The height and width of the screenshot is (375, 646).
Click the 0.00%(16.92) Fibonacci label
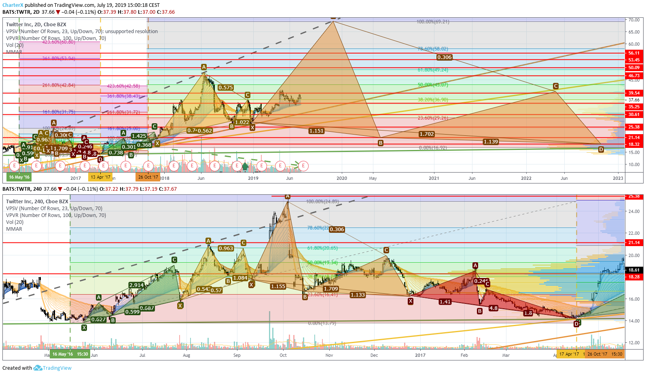(x=433, y=148)
